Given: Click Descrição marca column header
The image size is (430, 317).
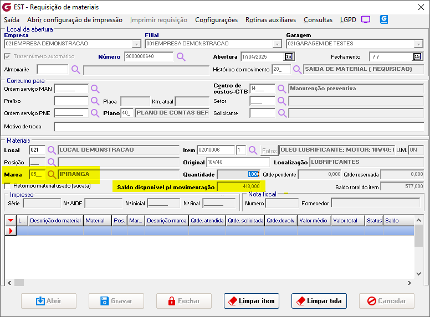Looking at the screenshot, I should pos(167,221).
